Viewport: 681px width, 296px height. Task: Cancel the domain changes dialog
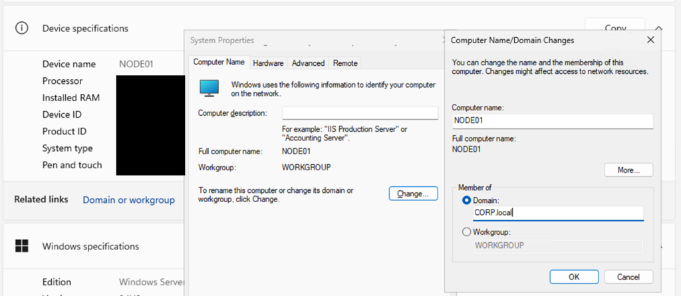[x=628, y=277]
